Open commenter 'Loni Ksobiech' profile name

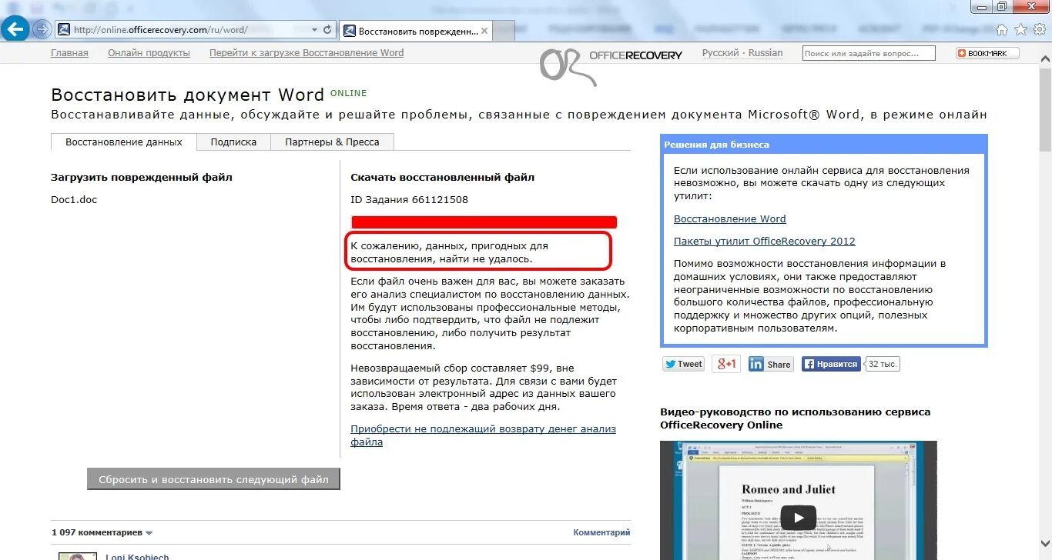click(x=137, y=556)
